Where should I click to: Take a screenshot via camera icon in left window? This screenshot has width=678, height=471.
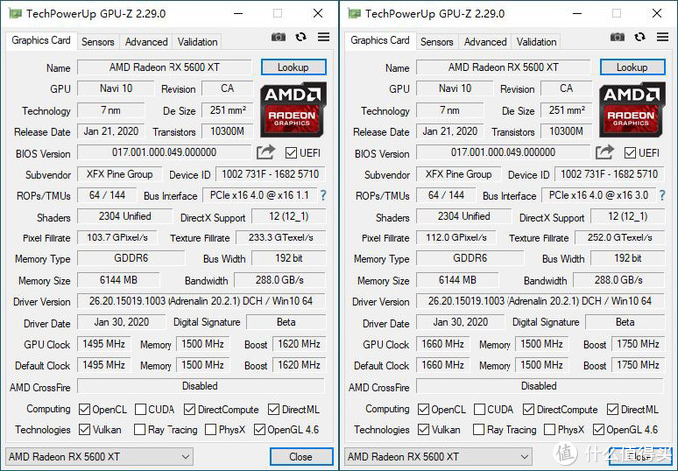tap(278, 37)
